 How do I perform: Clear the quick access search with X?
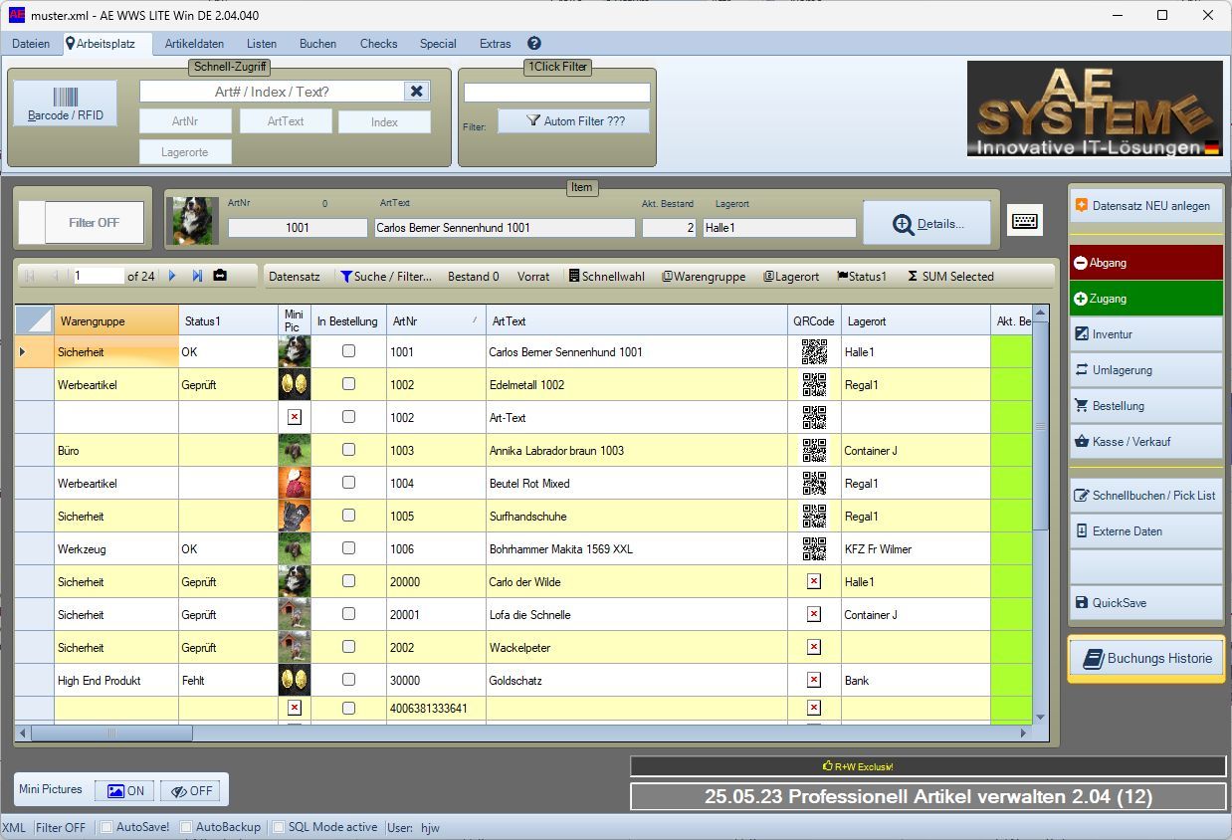coord(417,92)
